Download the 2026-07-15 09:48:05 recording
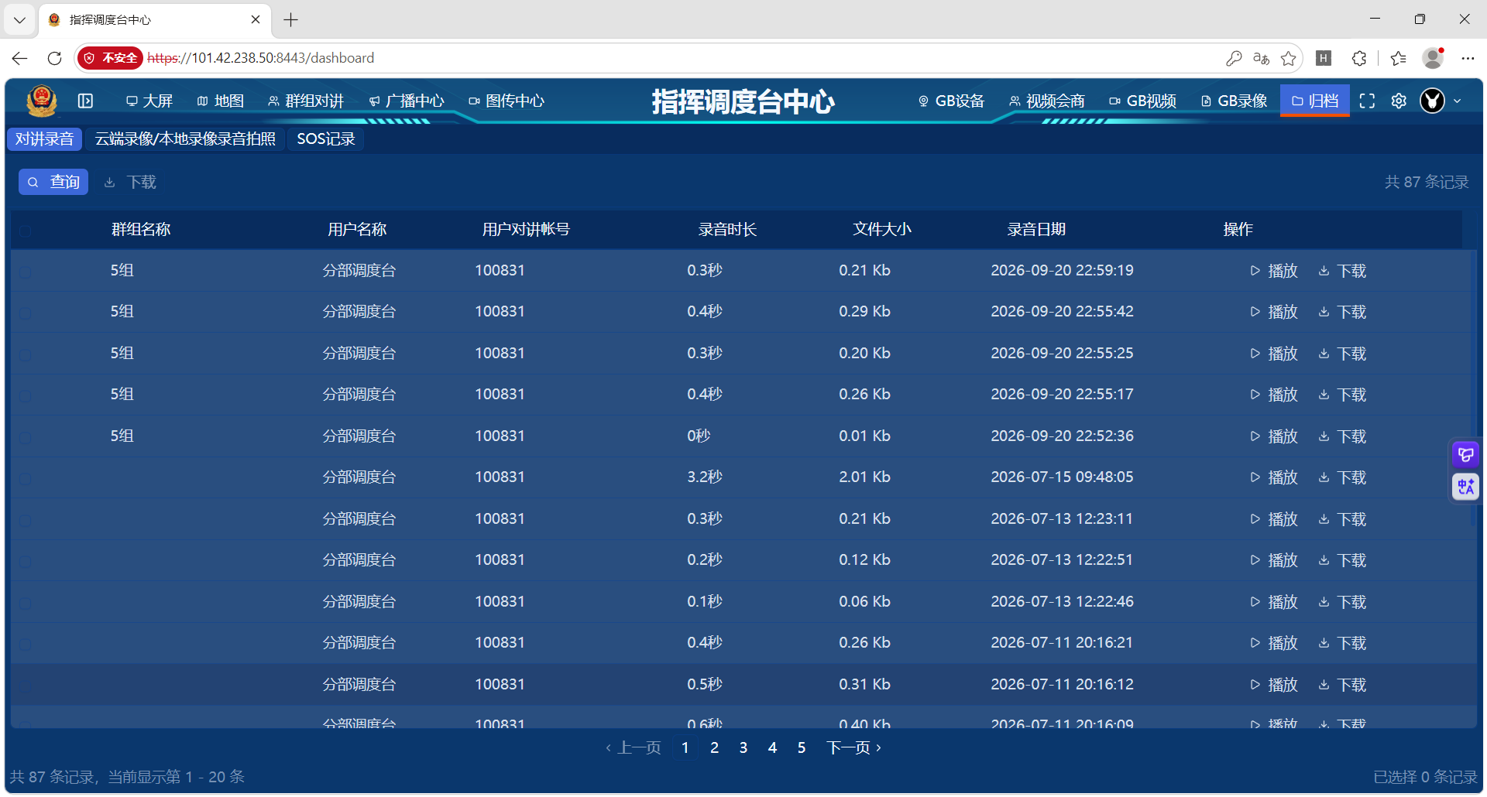Image resolution: width=1487 pixels, height=797 pixels. click(x=1342, y=477)
